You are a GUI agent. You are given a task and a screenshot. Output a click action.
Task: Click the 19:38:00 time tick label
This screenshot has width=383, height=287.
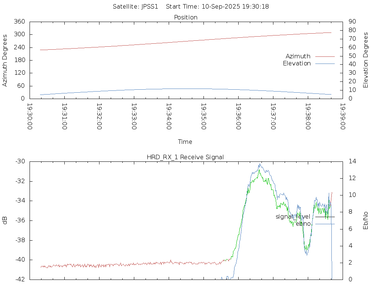[308, 117]
